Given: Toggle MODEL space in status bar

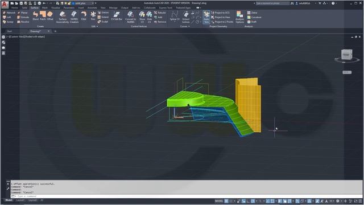Looking at the screenshot, I should [219, 201].
